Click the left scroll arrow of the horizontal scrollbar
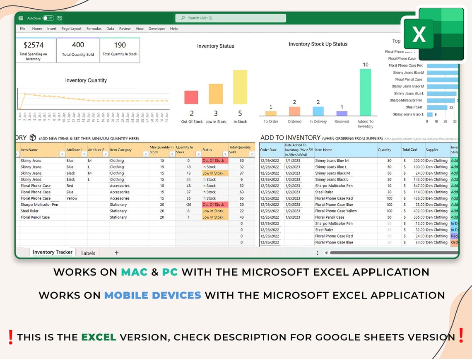472x359 pixels. (325, 252)
